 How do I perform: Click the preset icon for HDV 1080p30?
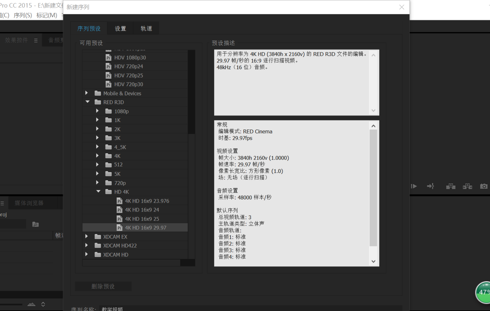click(109, 57)
